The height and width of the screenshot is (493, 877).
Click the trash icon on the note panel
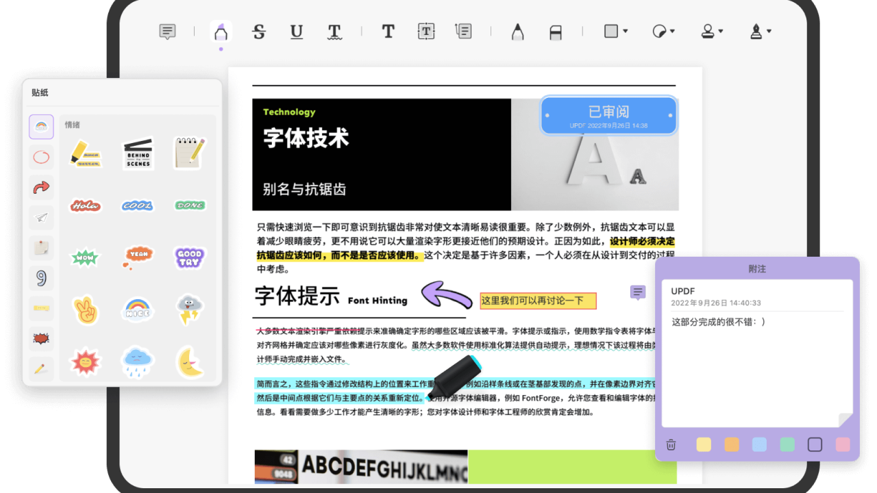click(671, 445)
